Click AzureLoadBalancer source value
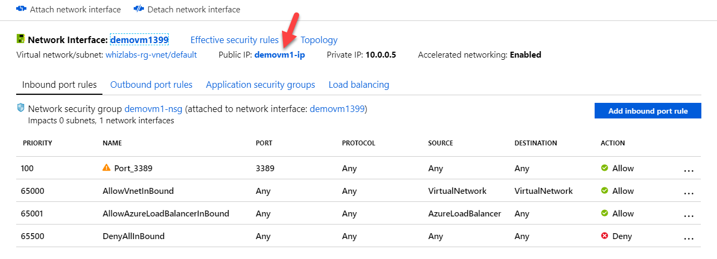This screenshot has height=259, width=717. 465,213
